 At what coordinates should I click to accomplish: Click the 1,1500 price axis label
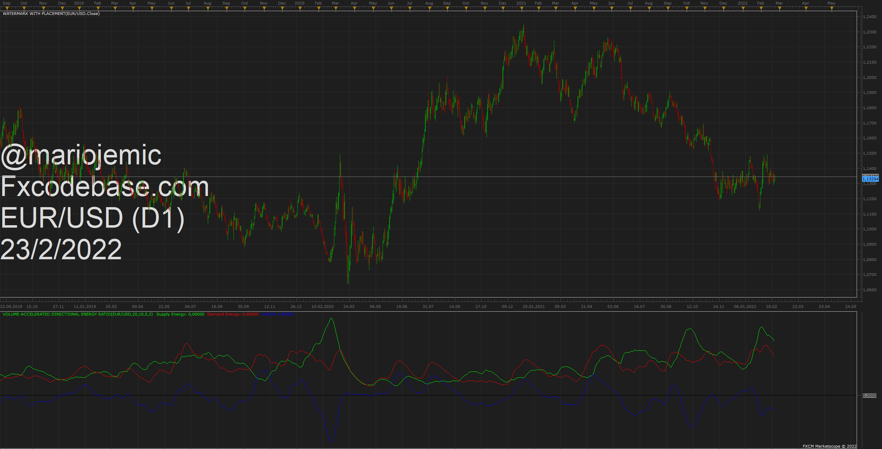tap(870, 153)
